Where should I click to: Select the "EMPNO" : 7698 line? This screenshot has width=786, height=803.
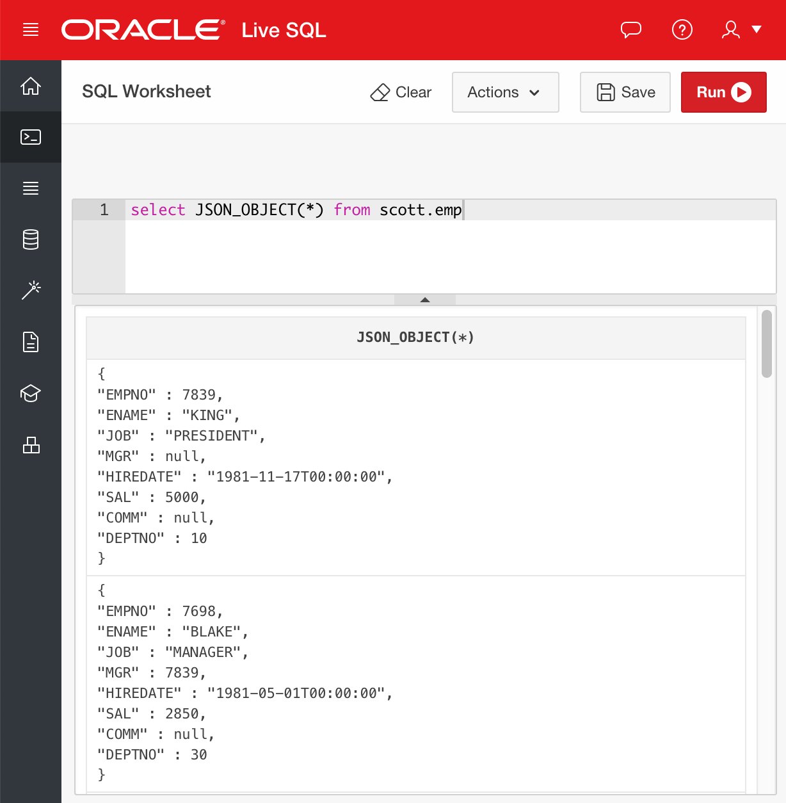[x=160, y=612]
